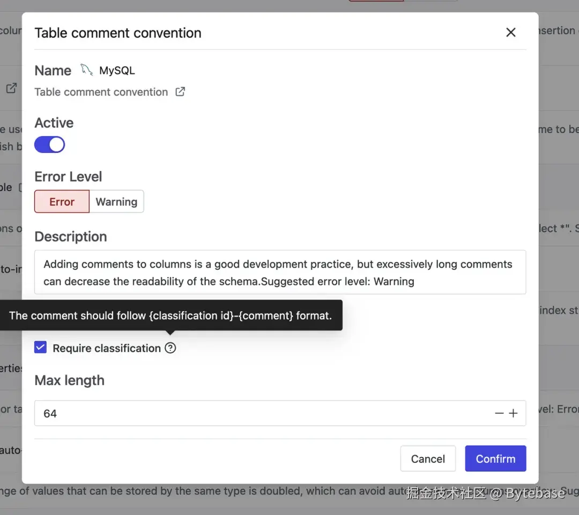
Task: Open the Table comment convention link text
Action: coord(101,92)
